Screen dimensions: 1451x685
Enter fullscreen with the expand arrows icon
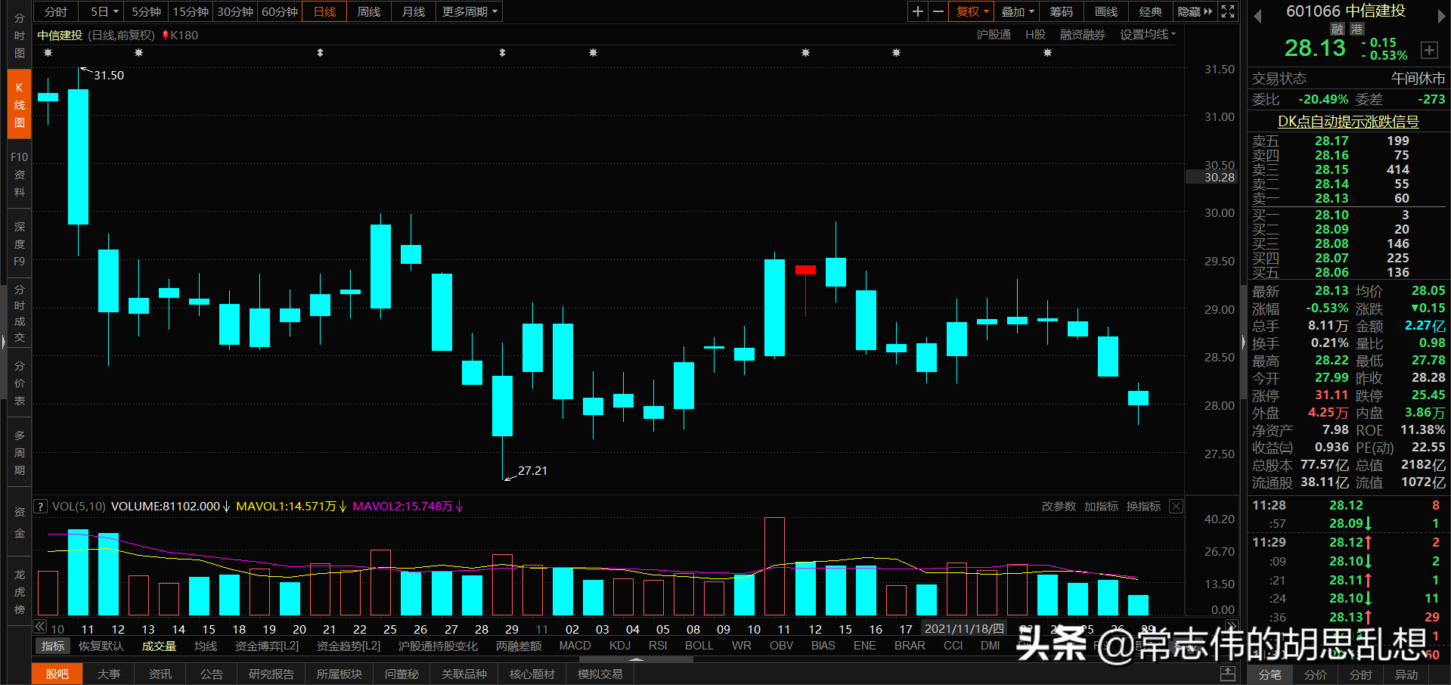coord(1227,11)
